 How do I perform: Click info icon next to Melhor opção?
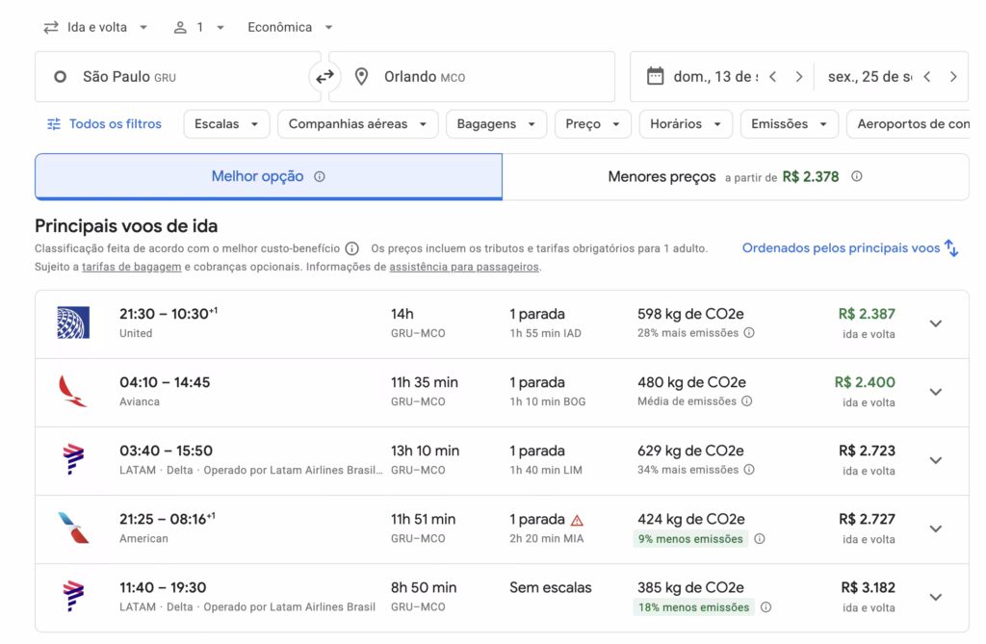pos(320,177)
